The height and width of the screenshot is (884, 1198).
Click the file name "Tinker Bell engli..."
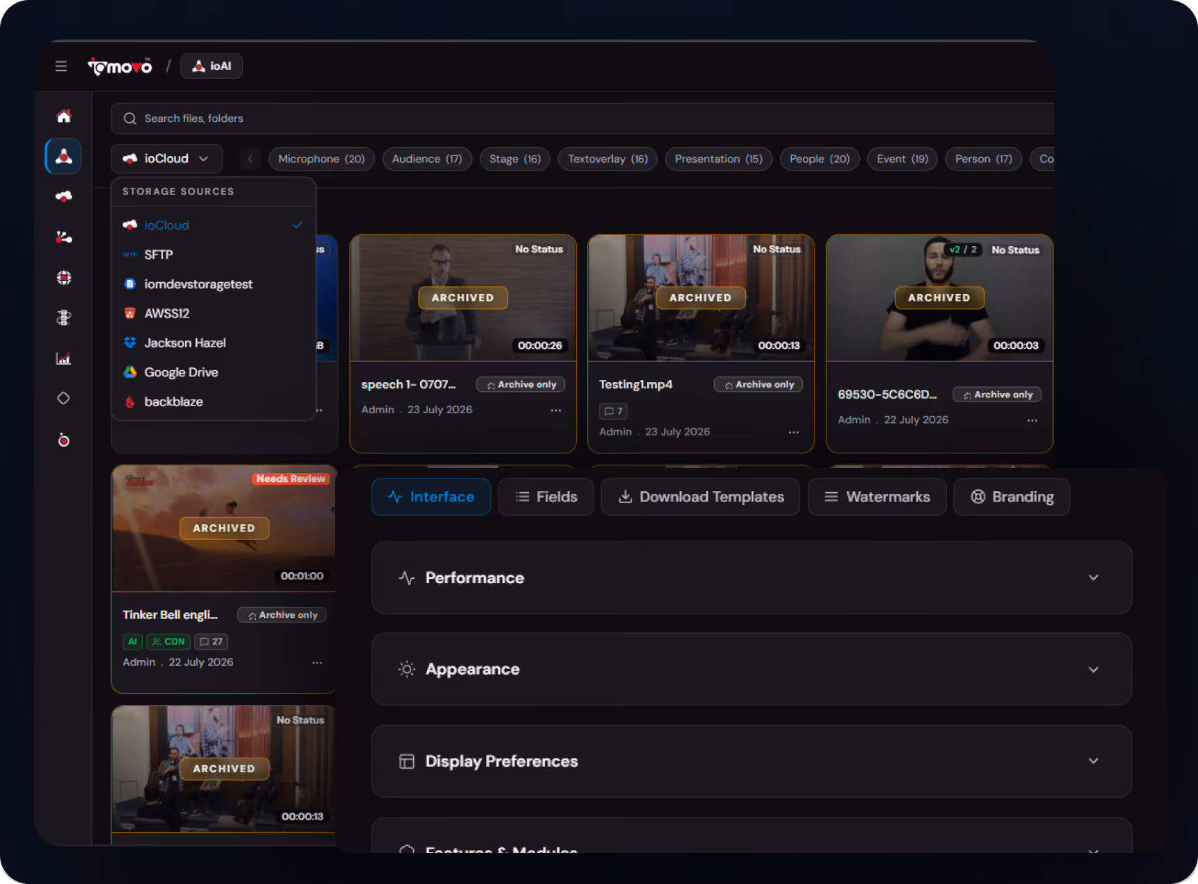point(170,615)
